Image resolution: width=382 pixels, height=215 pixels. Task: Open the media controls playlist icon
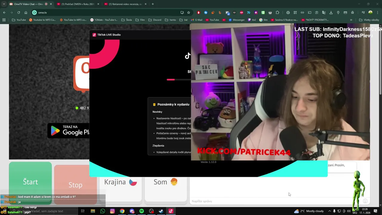363,13
